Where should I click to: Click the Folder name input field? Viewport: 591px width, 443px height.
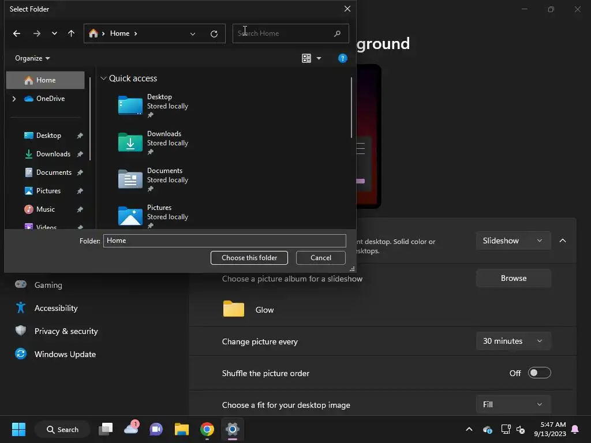(x=225, y=241)
